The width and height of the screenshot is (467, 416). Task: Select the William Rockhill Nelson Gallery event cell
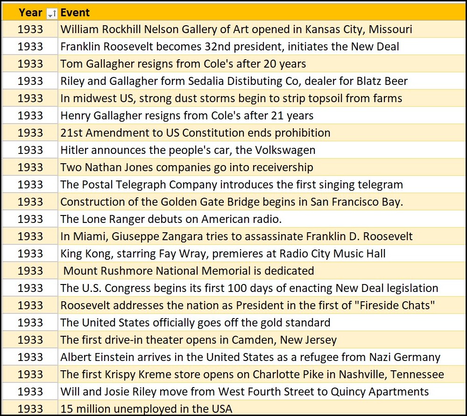[x=236, y=29]
